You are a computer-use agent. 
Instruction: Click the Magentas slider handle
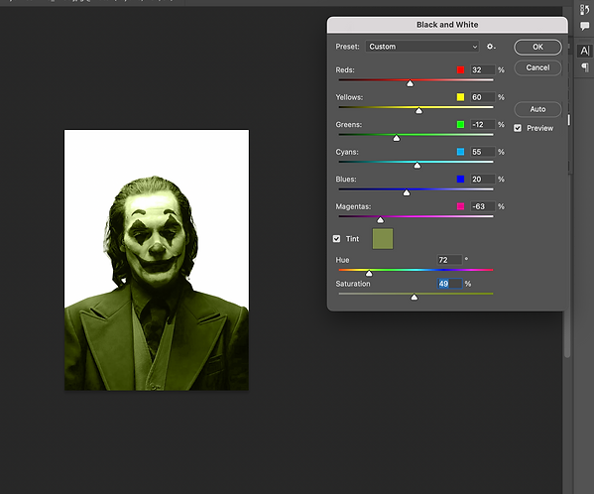point(381,220)
